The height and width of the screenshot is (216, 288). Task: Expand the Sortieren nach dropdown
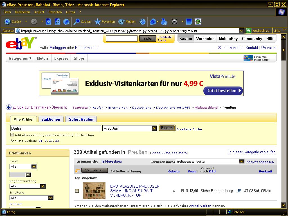click(241, 161)
